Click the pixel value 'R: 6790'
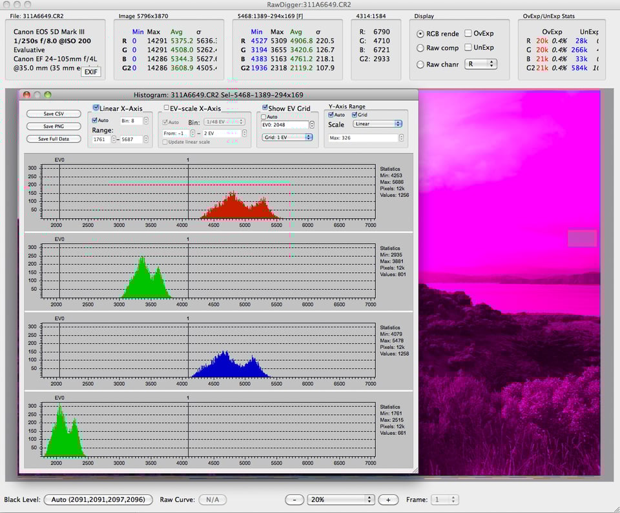This screenshot has width=620, height=513. (375, 32)
